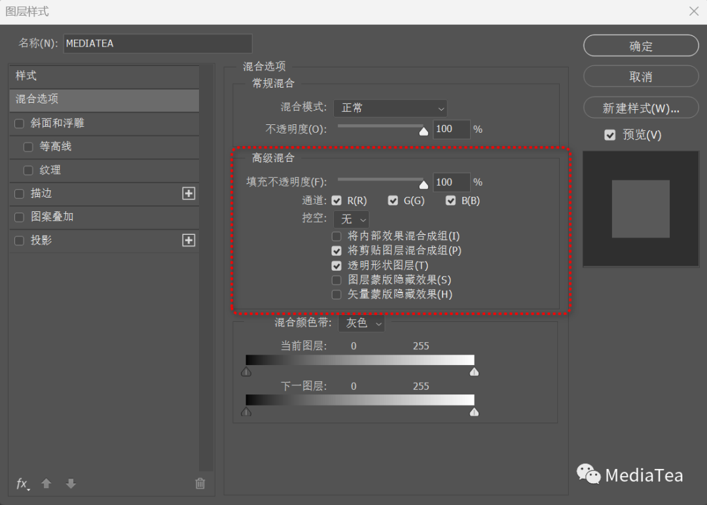
Task: Open the 挖空 dropdown showing 无
Action: [x=352, y=219]
